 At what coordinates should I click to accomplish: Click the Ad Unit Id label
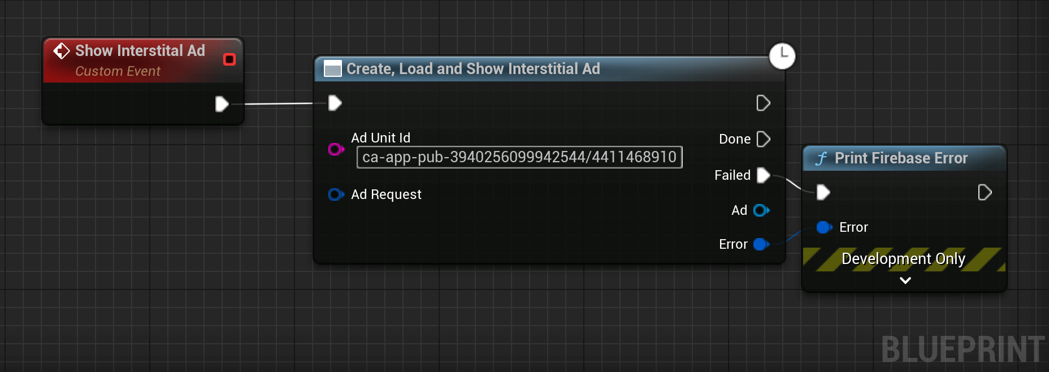380,138
